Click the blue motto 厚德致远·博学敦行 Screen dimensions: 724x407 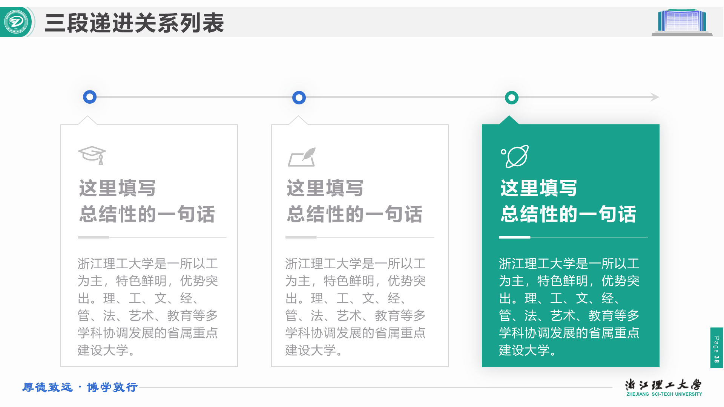click(80, 387)
